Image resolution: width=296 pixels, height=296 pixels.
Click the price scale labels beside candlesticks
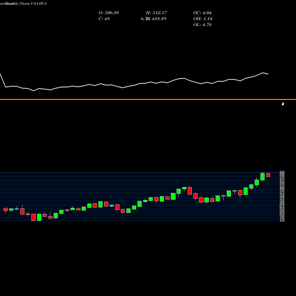point(282,197)
